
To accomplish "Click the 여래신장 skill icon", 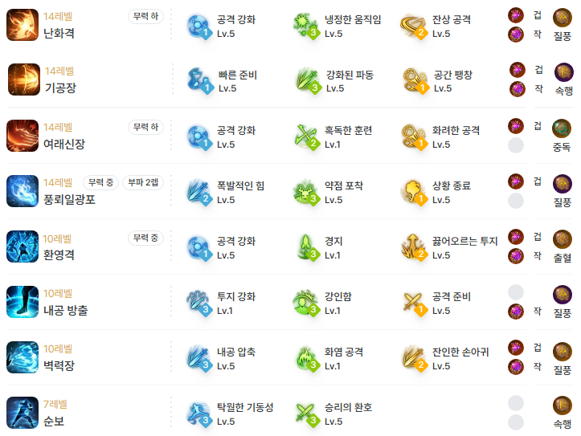I will [x=23, y=136].
